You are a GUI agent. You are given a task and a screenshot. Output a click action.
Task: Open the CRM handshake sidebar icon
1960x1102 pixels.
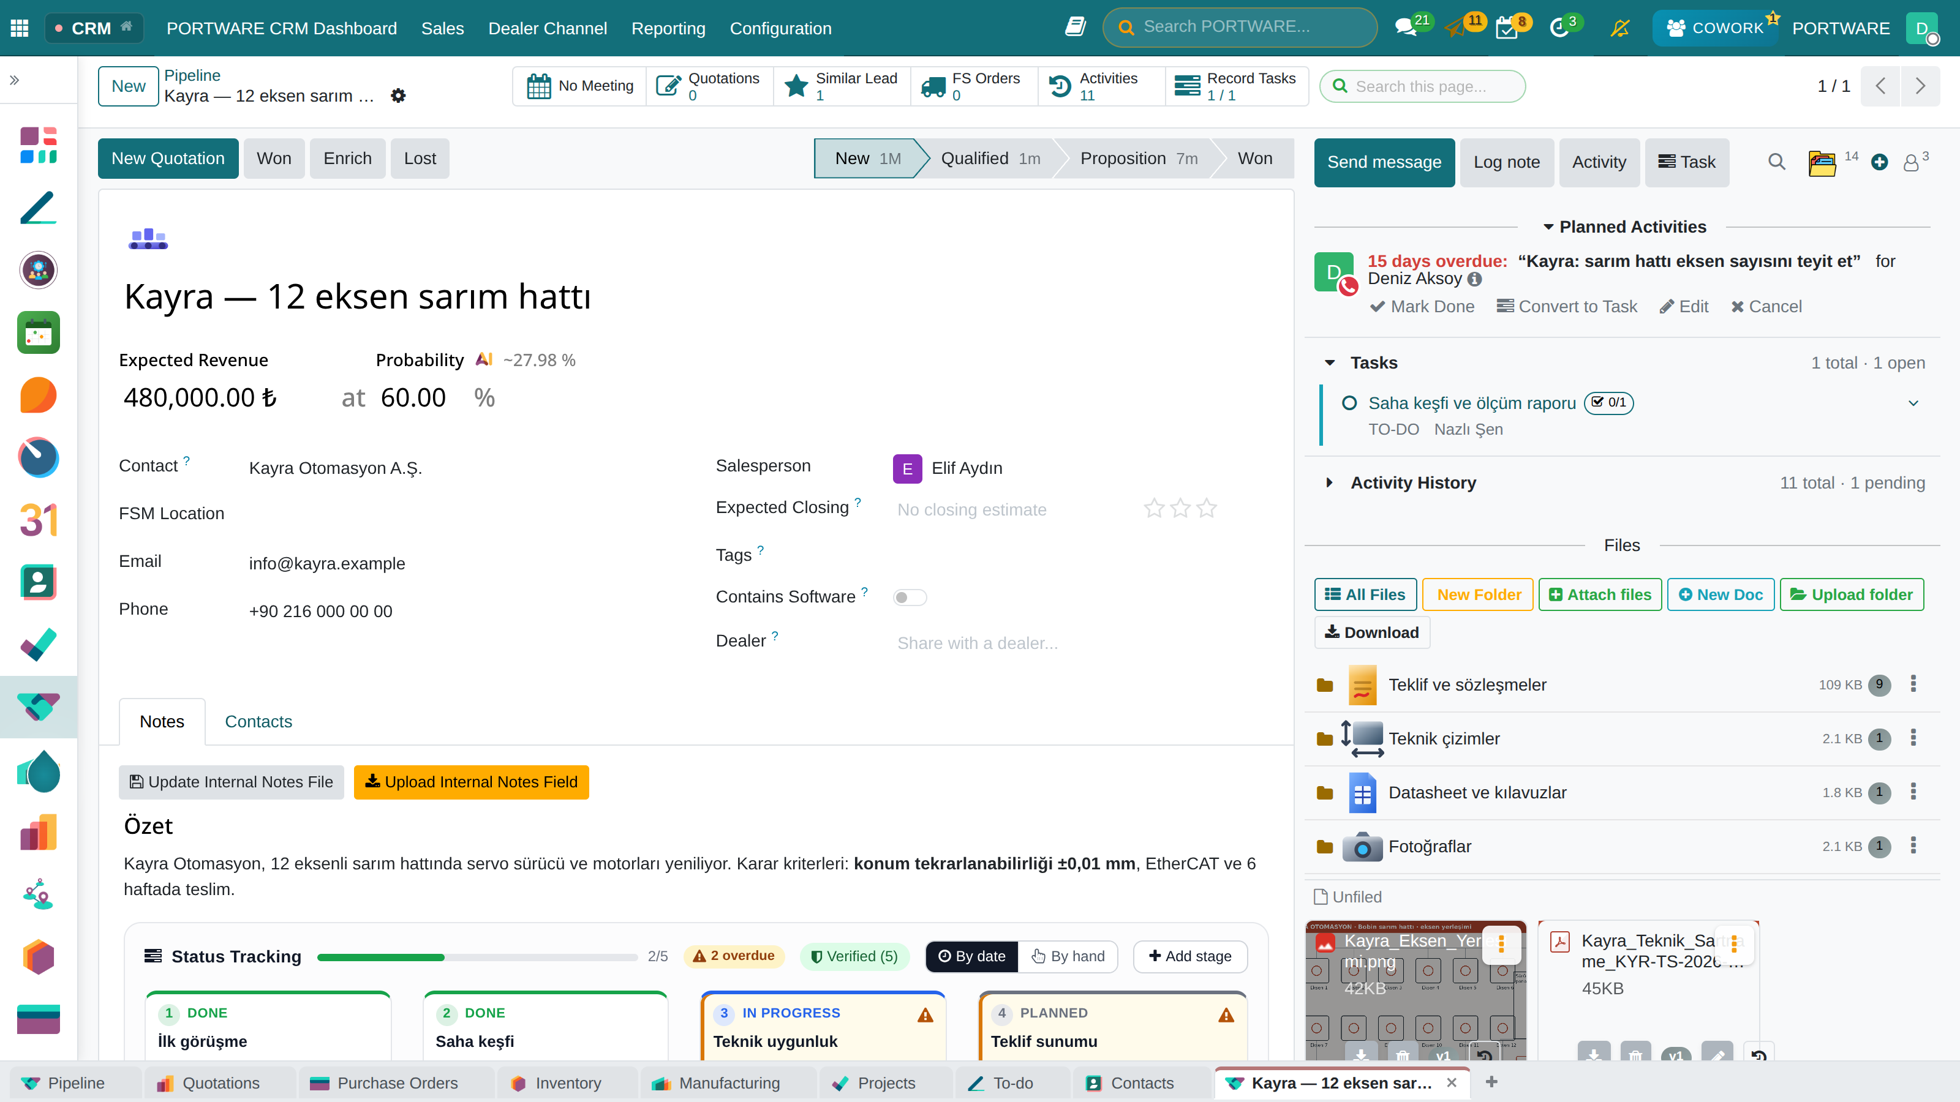coord(38,707)
